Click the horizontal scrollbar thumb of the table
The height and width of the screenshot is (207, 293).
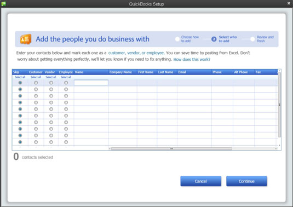pos(171,149)
